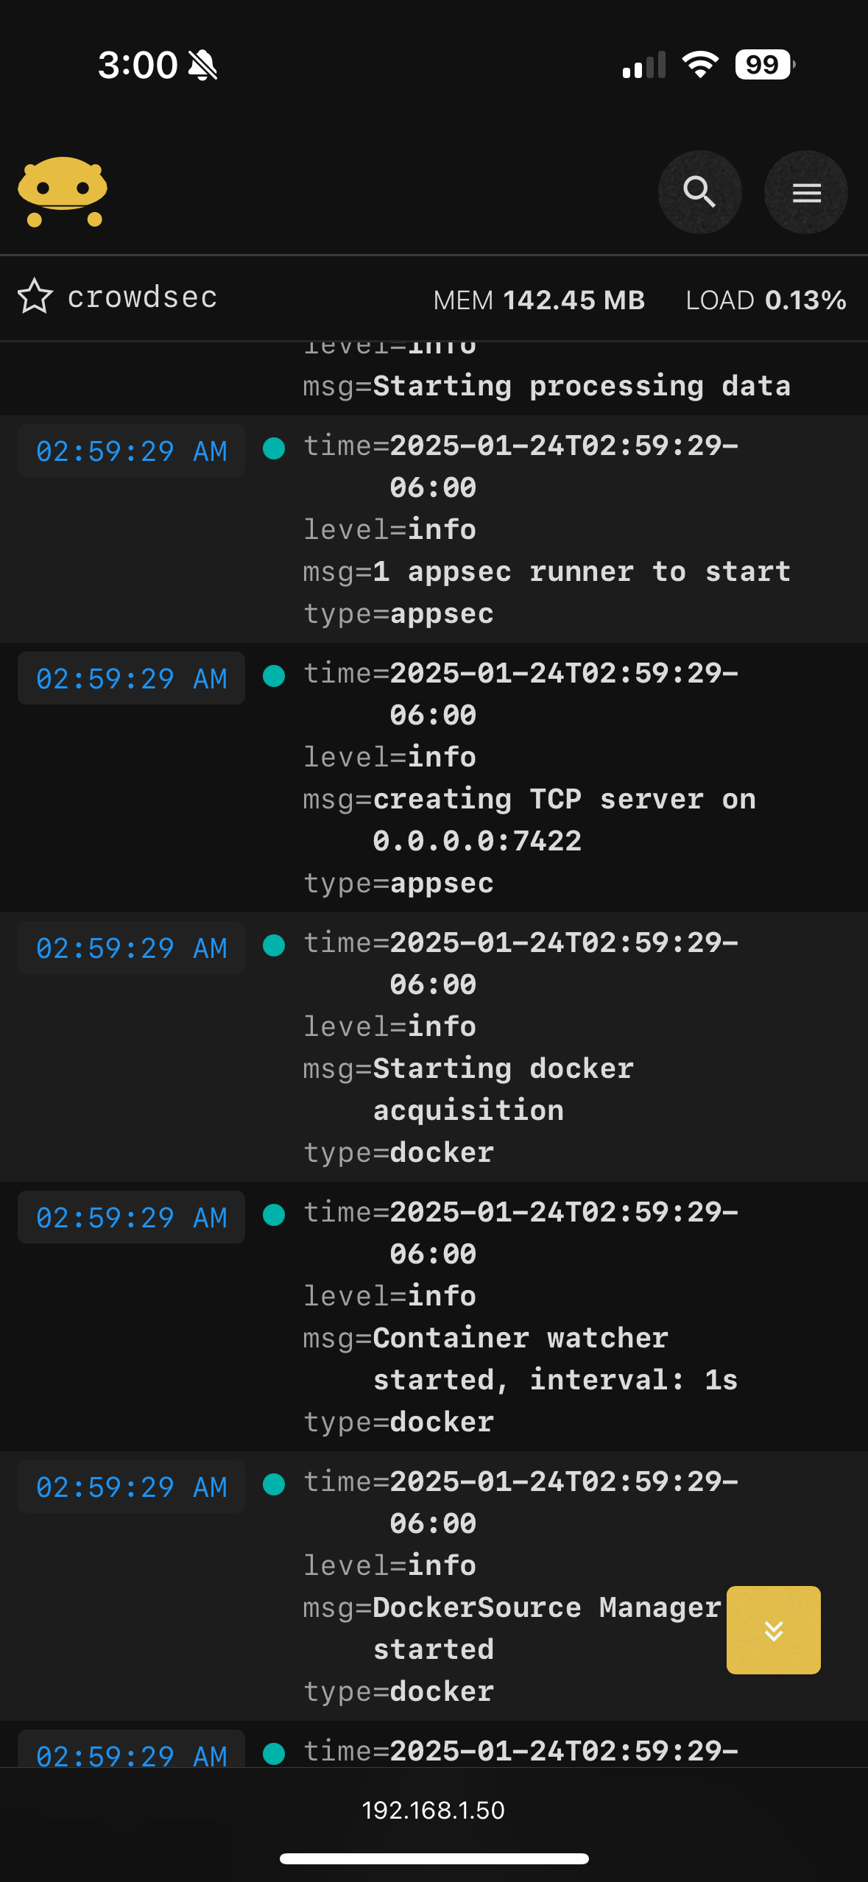Click the MEM 142.45 MB stat
Screen dimensions: 868x1882
point(539,300)
